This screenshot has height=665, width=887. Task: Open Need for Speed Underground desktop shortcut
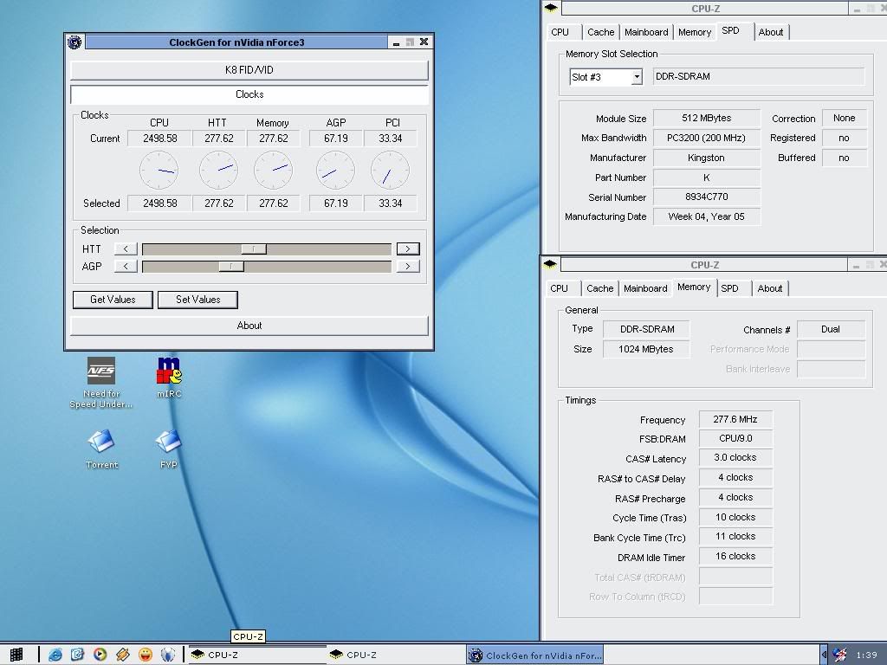pyautogui.click(x=101, y=372)
